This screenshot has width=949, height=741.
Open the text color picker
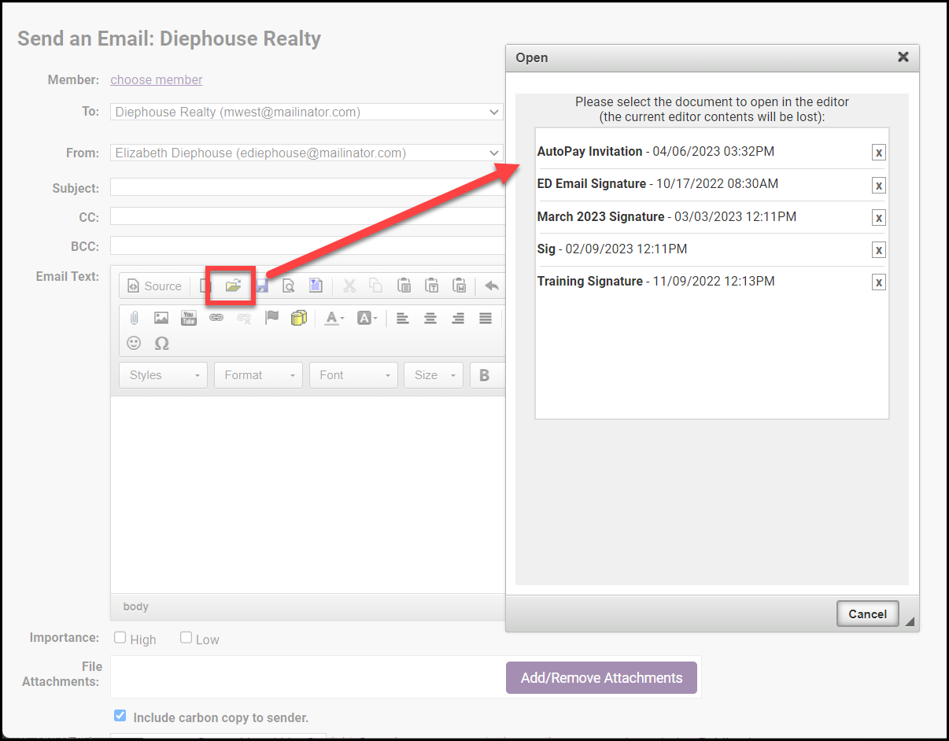click(334, 319)
